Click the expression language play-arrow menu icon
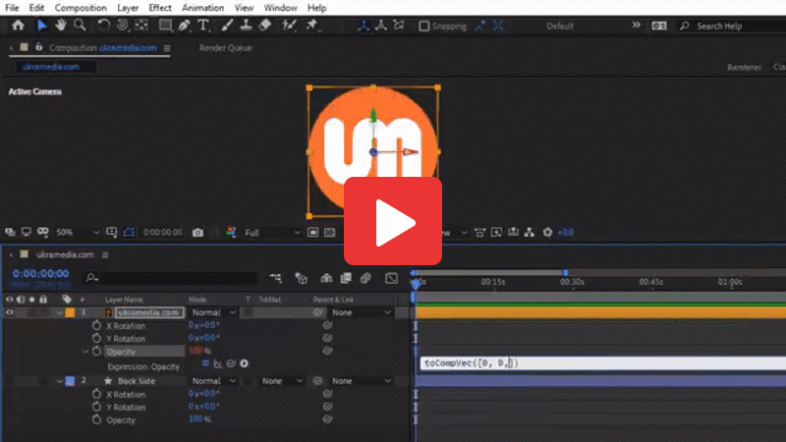786x442 pixels. 244,363
